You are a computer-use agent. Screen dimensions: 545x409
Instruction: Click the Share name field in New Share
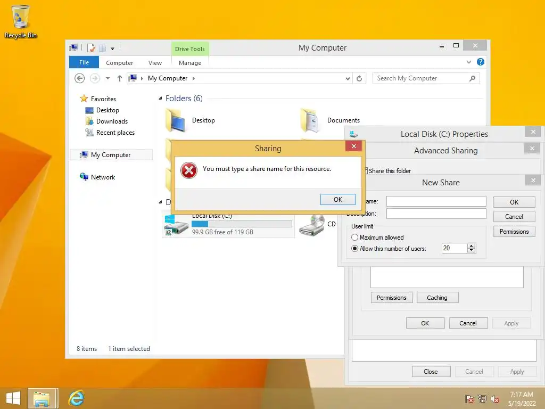436,201
